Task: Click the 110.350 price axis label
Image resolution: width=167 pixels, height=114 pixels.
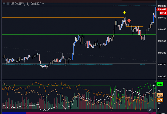Action: point(162,41)
